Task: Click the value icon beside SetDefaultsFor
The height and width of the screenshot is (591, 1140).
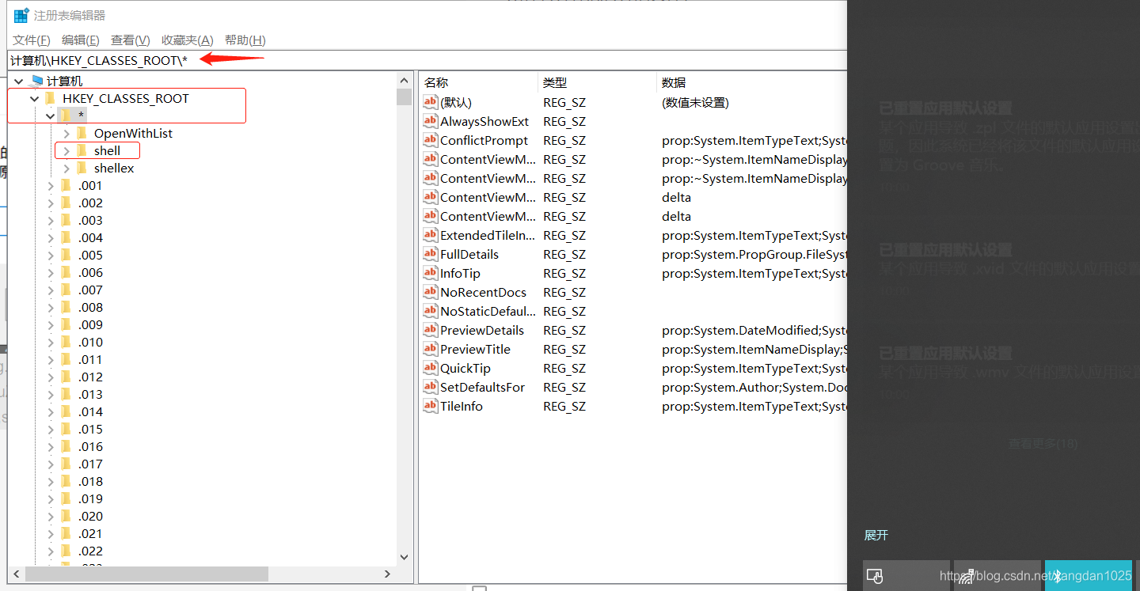Action: click(x=430, y=387)
